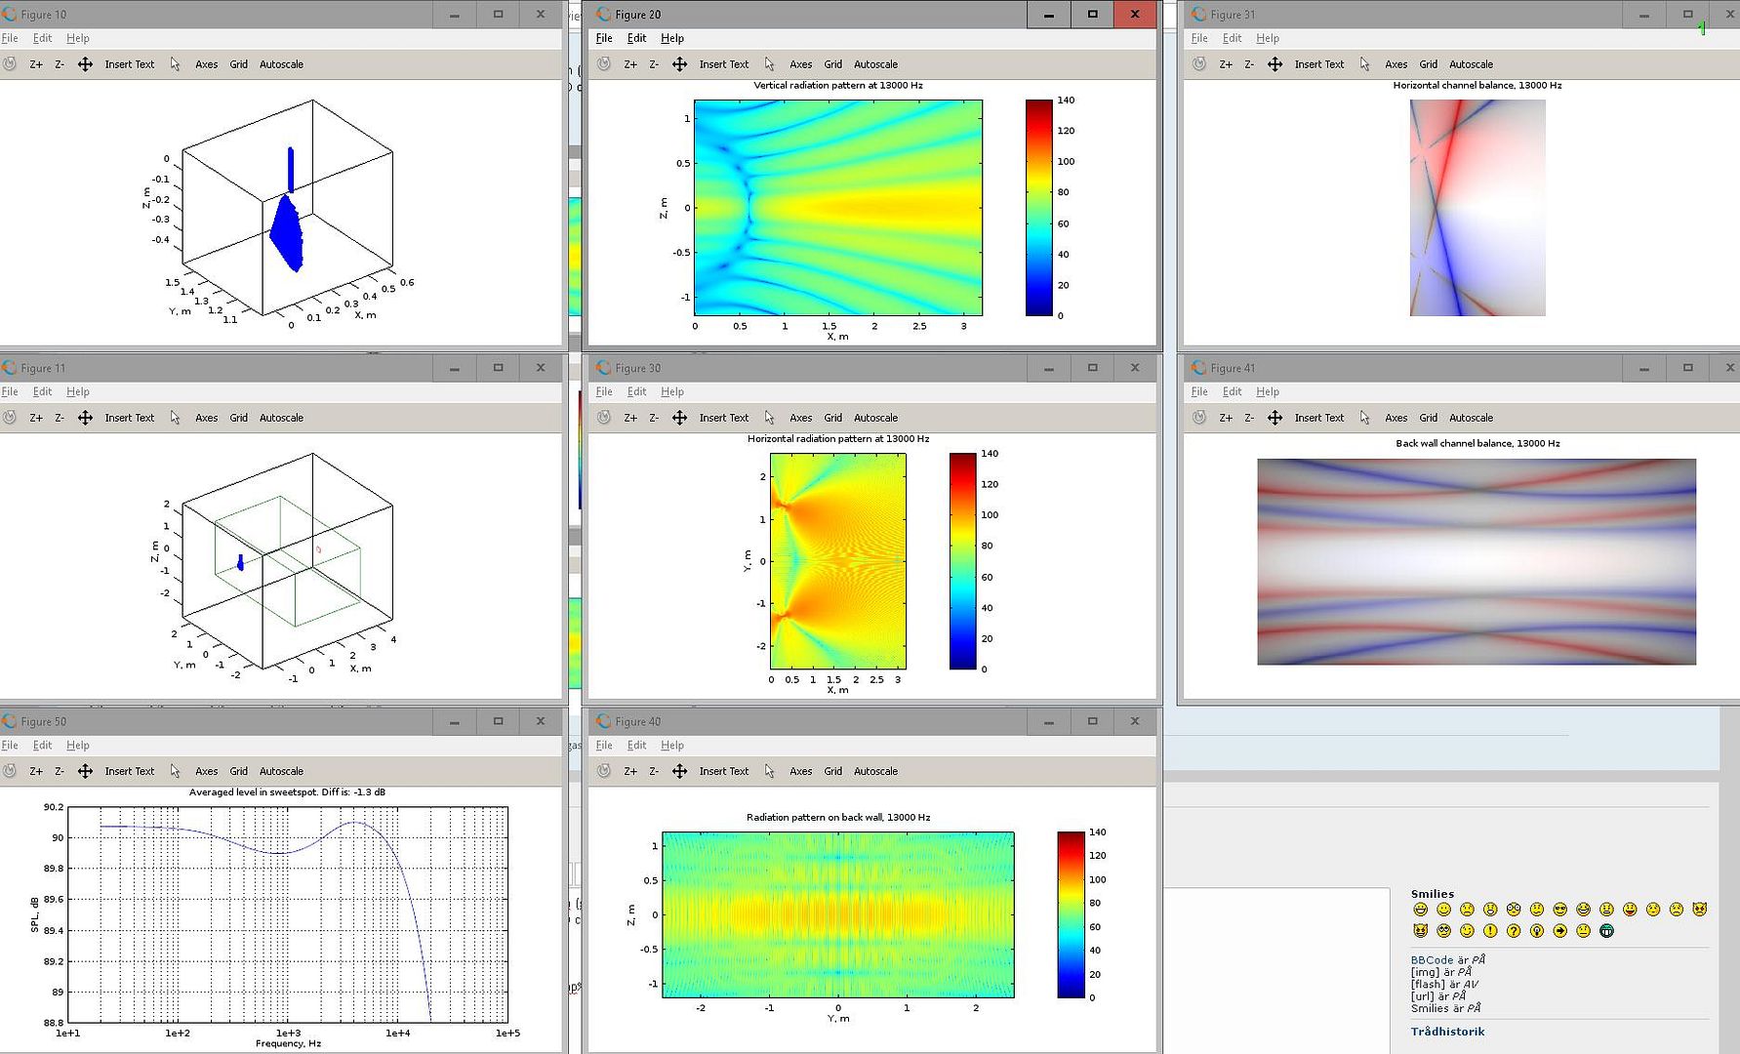Viewport: 1740px width, 1054px height.
Task: Select the arrow pointer tool in Figure 30
Action: [769, 418]
